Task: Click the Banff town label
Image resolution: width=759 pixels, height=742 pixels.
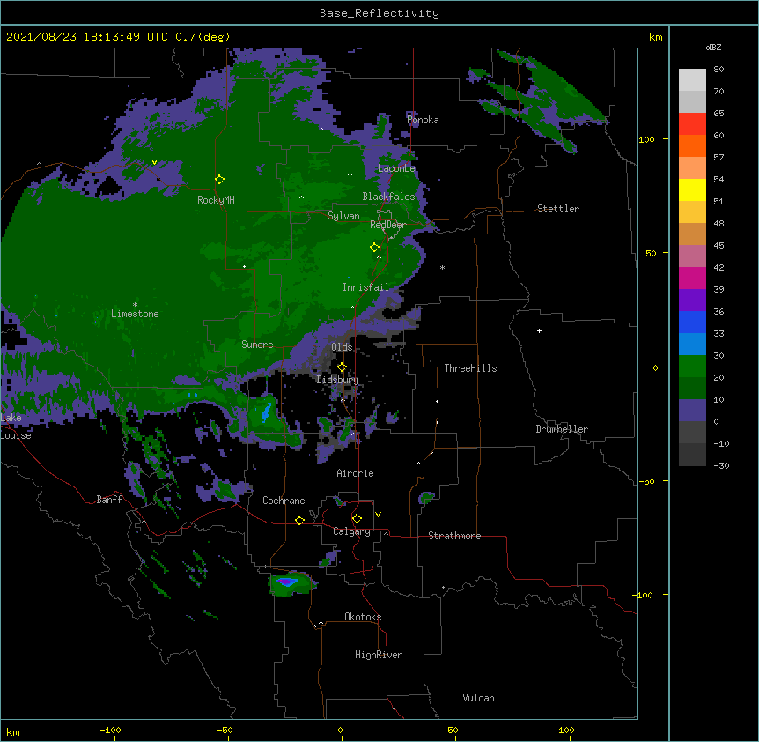Action: pyautogui.click(x=109, y=500)
